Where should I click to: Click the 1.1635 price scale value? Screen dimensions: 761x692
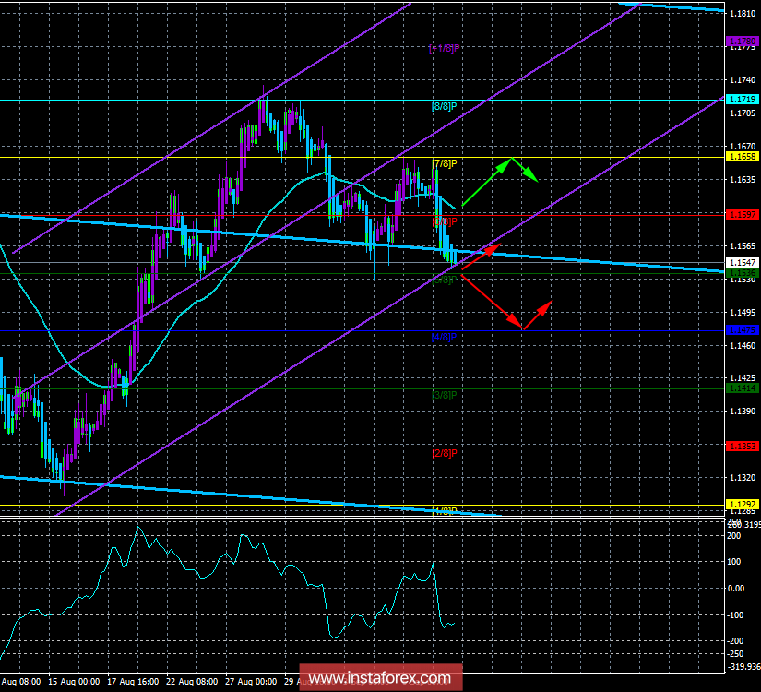(x=743, y=180)
